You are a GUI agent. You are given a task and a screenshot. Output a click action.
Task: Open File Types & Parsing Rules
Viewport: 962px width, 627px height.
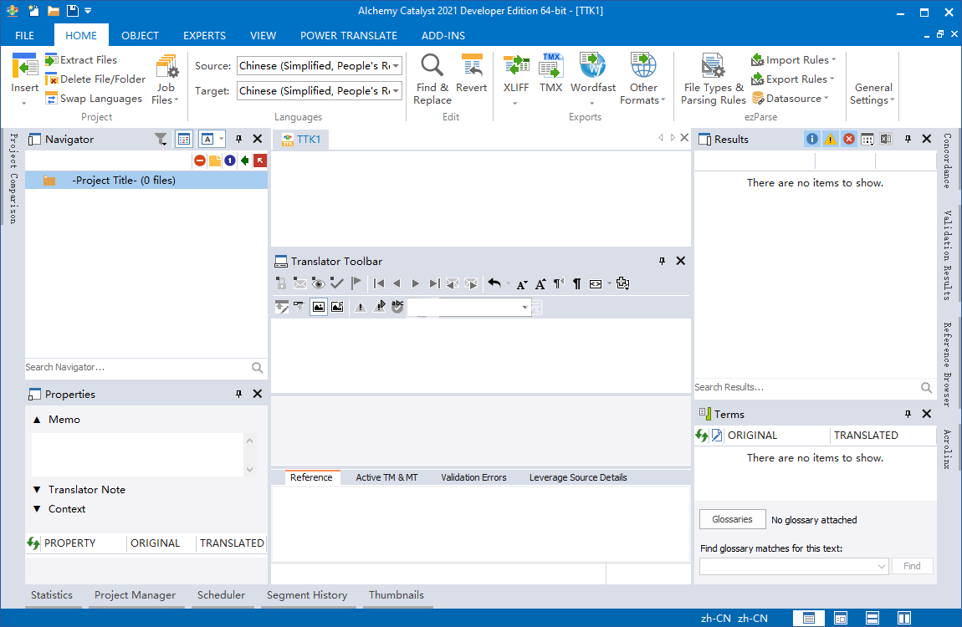(x=713, y=79)
